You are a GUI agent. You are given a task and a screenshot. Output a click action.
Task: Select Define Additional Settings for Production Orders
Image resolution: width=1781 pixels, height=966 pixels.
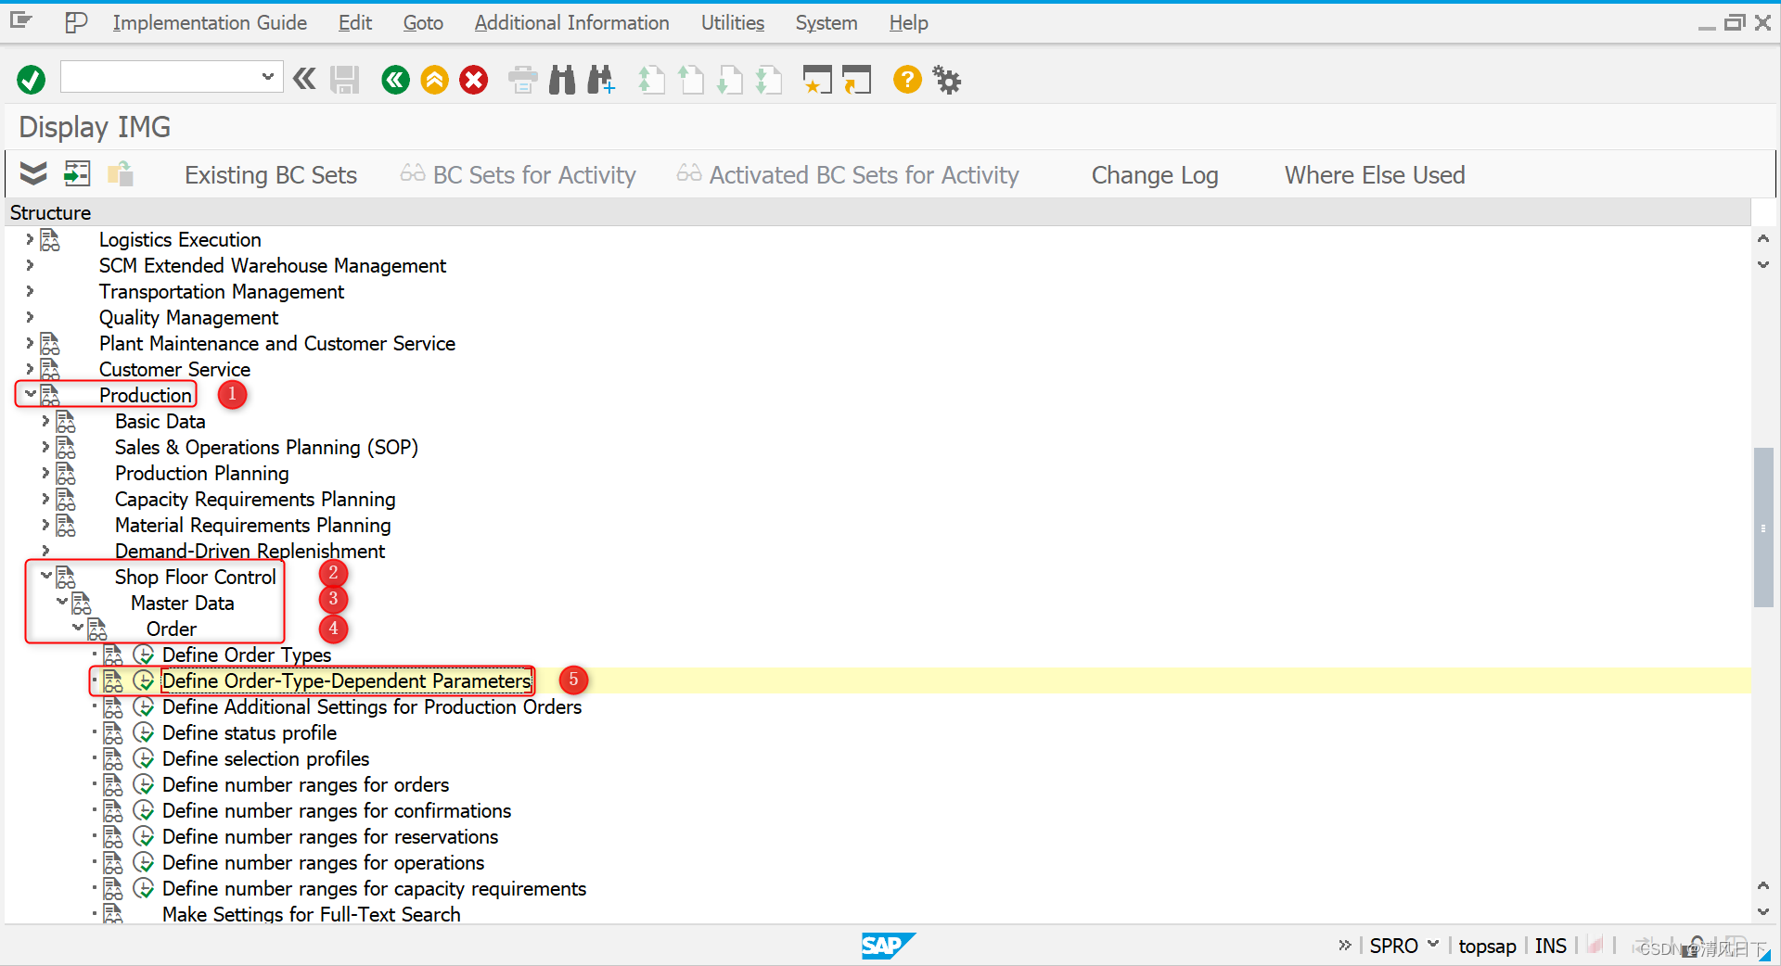point(372,706)
